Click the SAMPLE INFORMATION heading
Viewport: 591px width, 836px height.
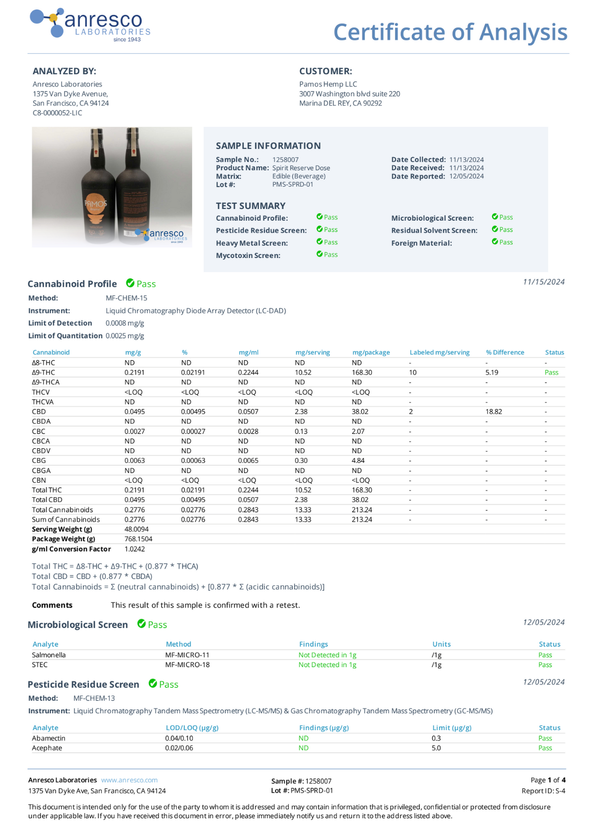(268, 146)
